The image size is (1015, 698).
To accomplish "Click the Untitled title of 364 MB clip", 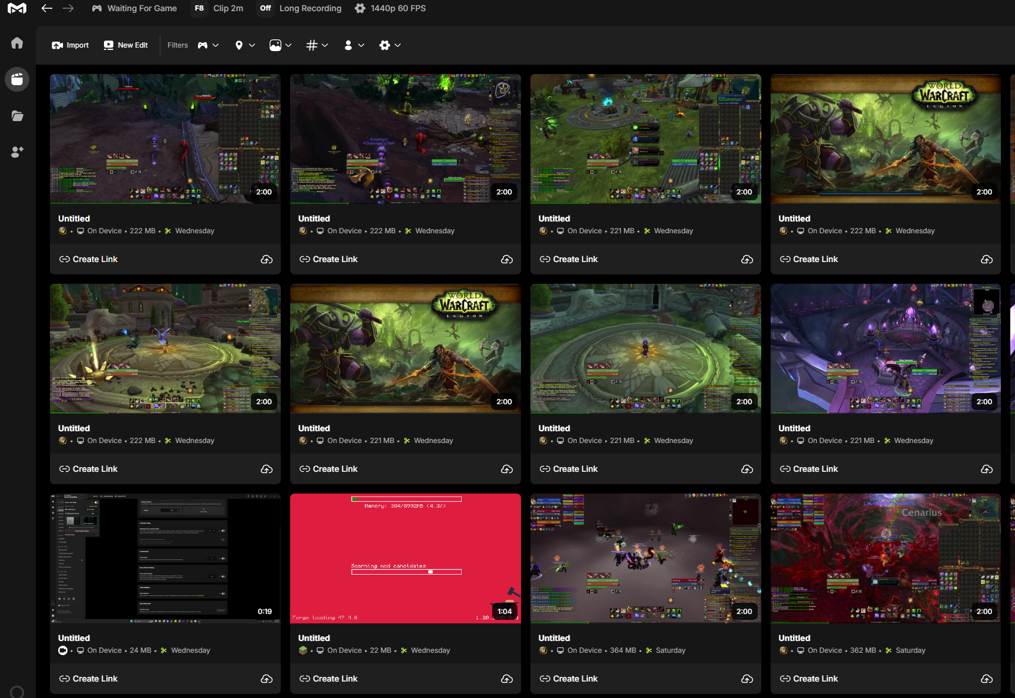I will tap(554, 638).
